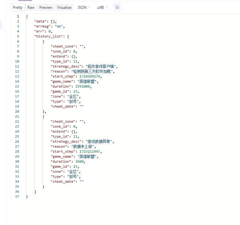Click the "data" key on line 2

click(x=40, y=21)
